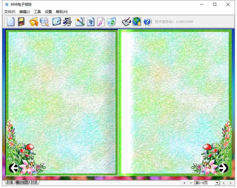Screen dimensions: 237x188
Task: Save album with floppy disk icon
Action: point(21,22)
